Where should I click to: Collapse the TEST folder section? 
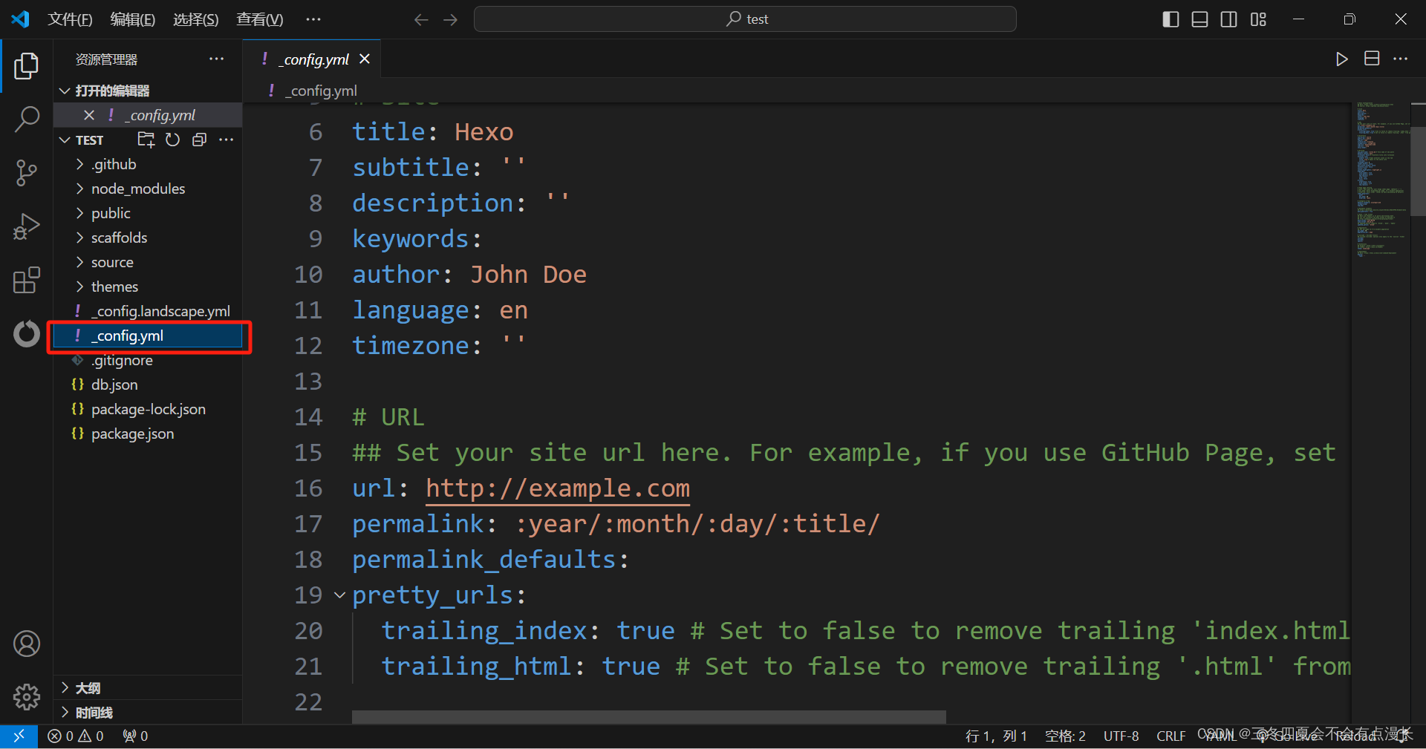[x=65, y=140]
